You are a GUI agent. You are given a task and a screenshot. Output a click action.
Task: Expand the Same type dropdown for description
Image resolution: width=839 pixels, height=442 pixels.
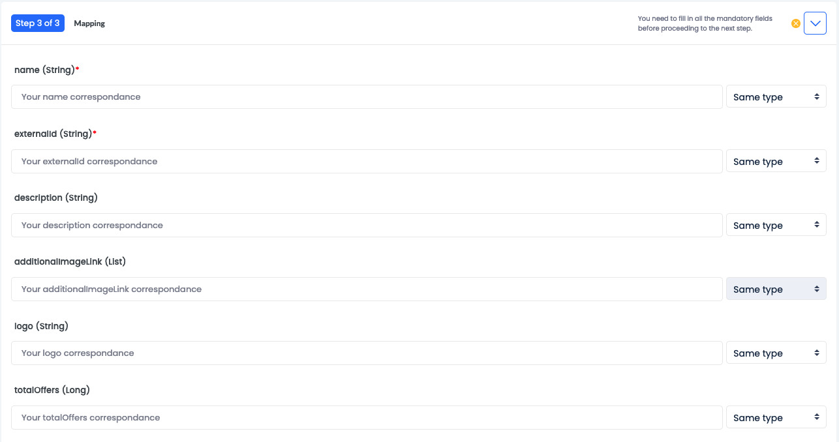point(776,226)
